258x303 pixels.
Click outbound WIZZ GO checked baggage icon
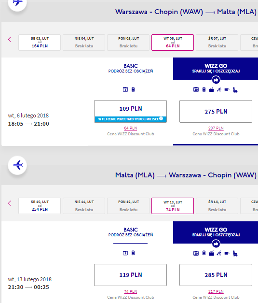tap(212, 90)
